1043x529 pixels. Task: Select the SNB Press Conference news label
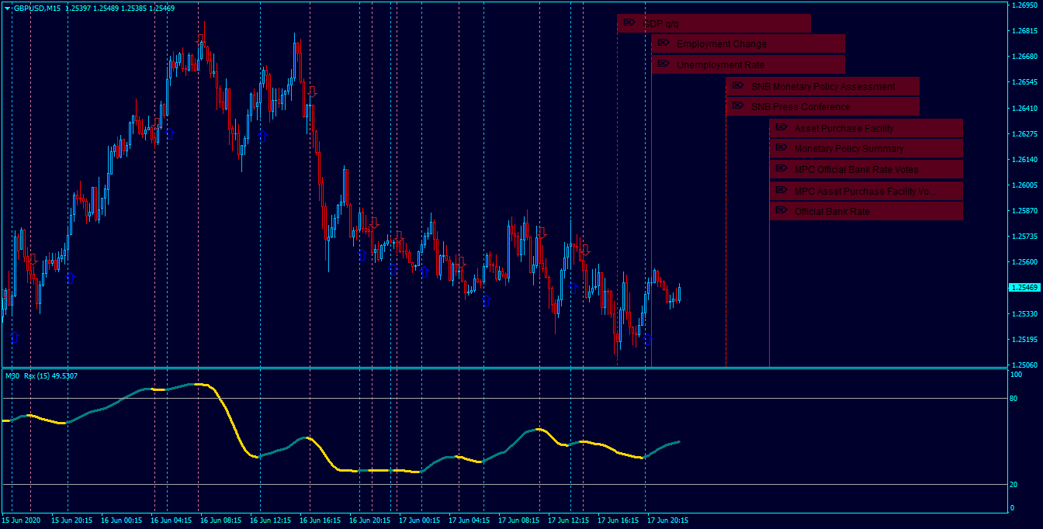[801, 107]
